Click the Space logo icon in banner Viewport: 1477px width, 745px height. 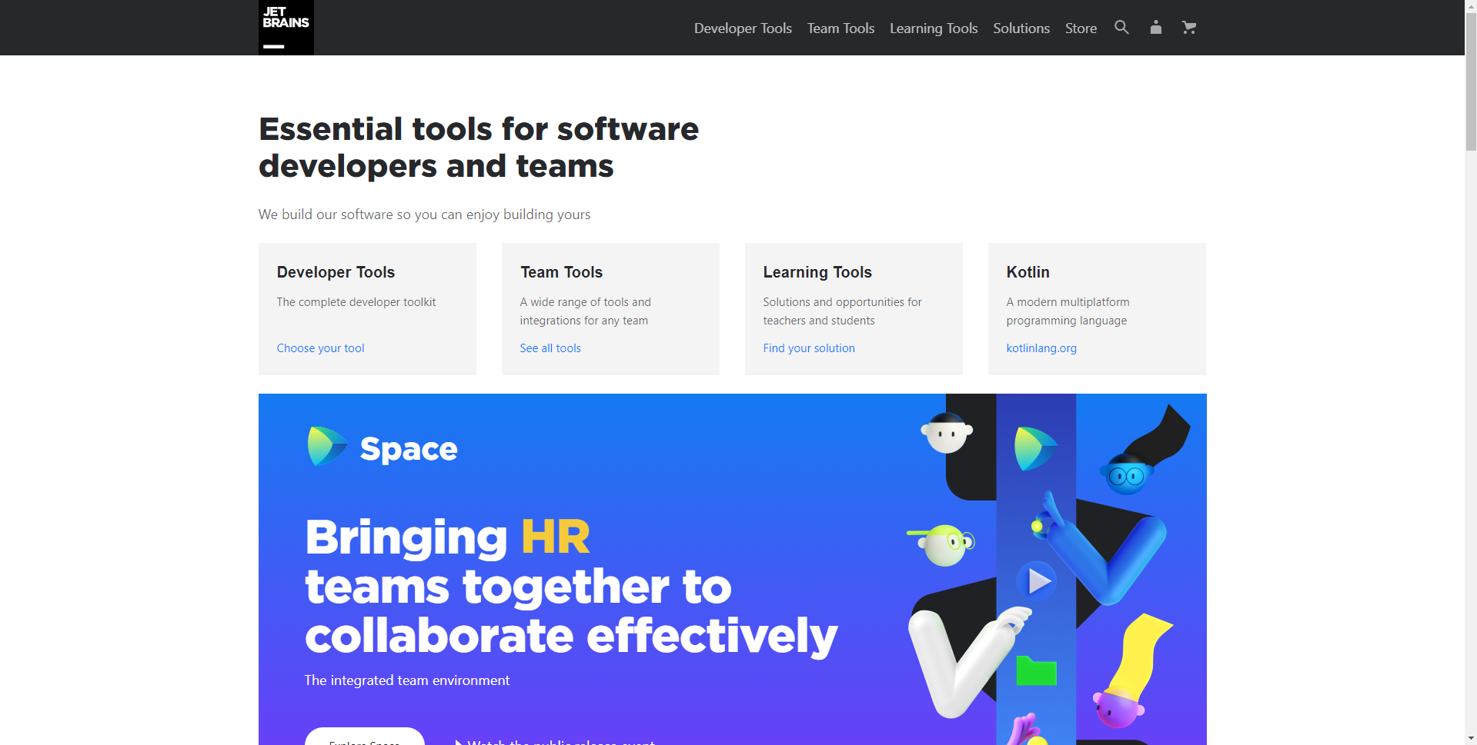pos(327,447)
